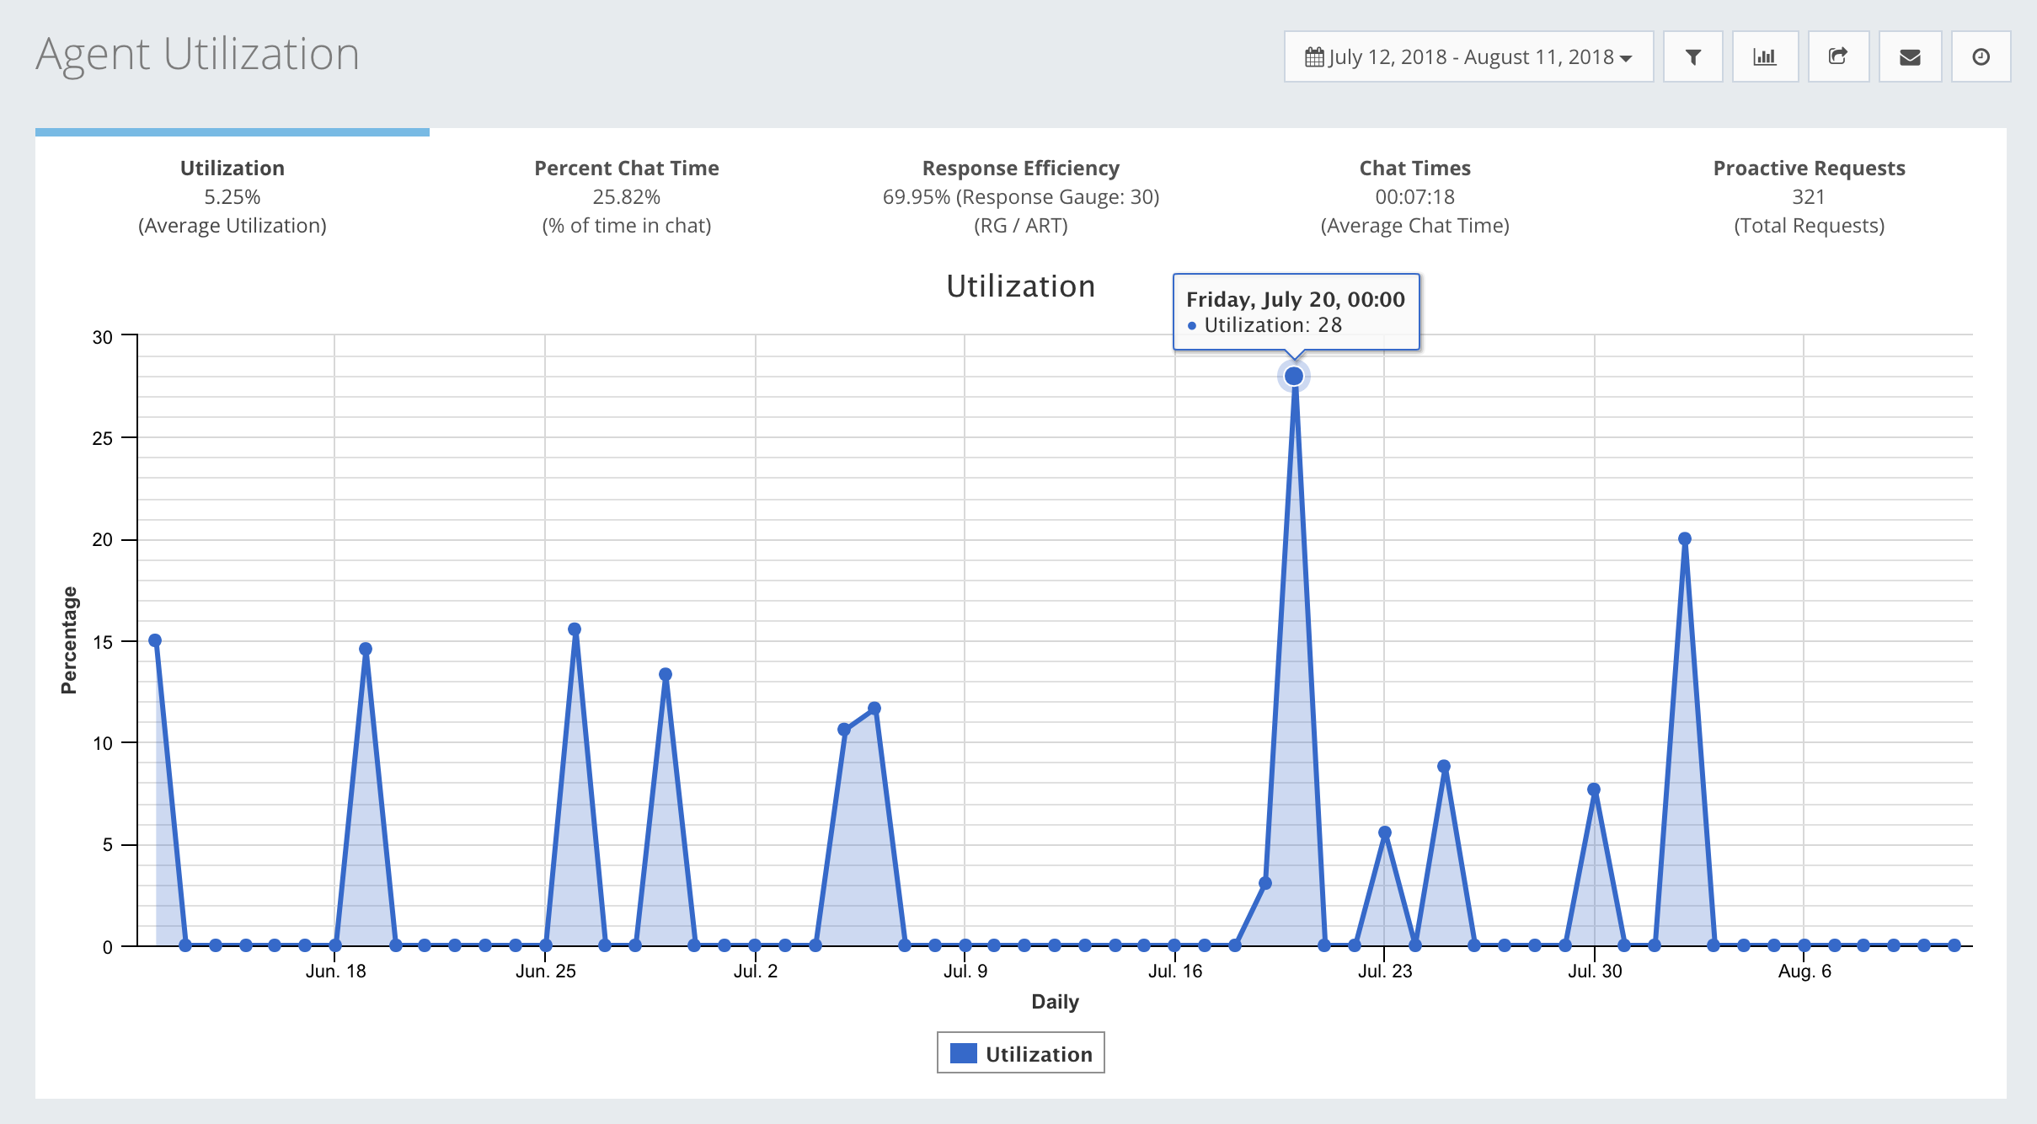Click the share/export arrow icon
This screenshot has height=1124, width=2037.
[1838, 57]
